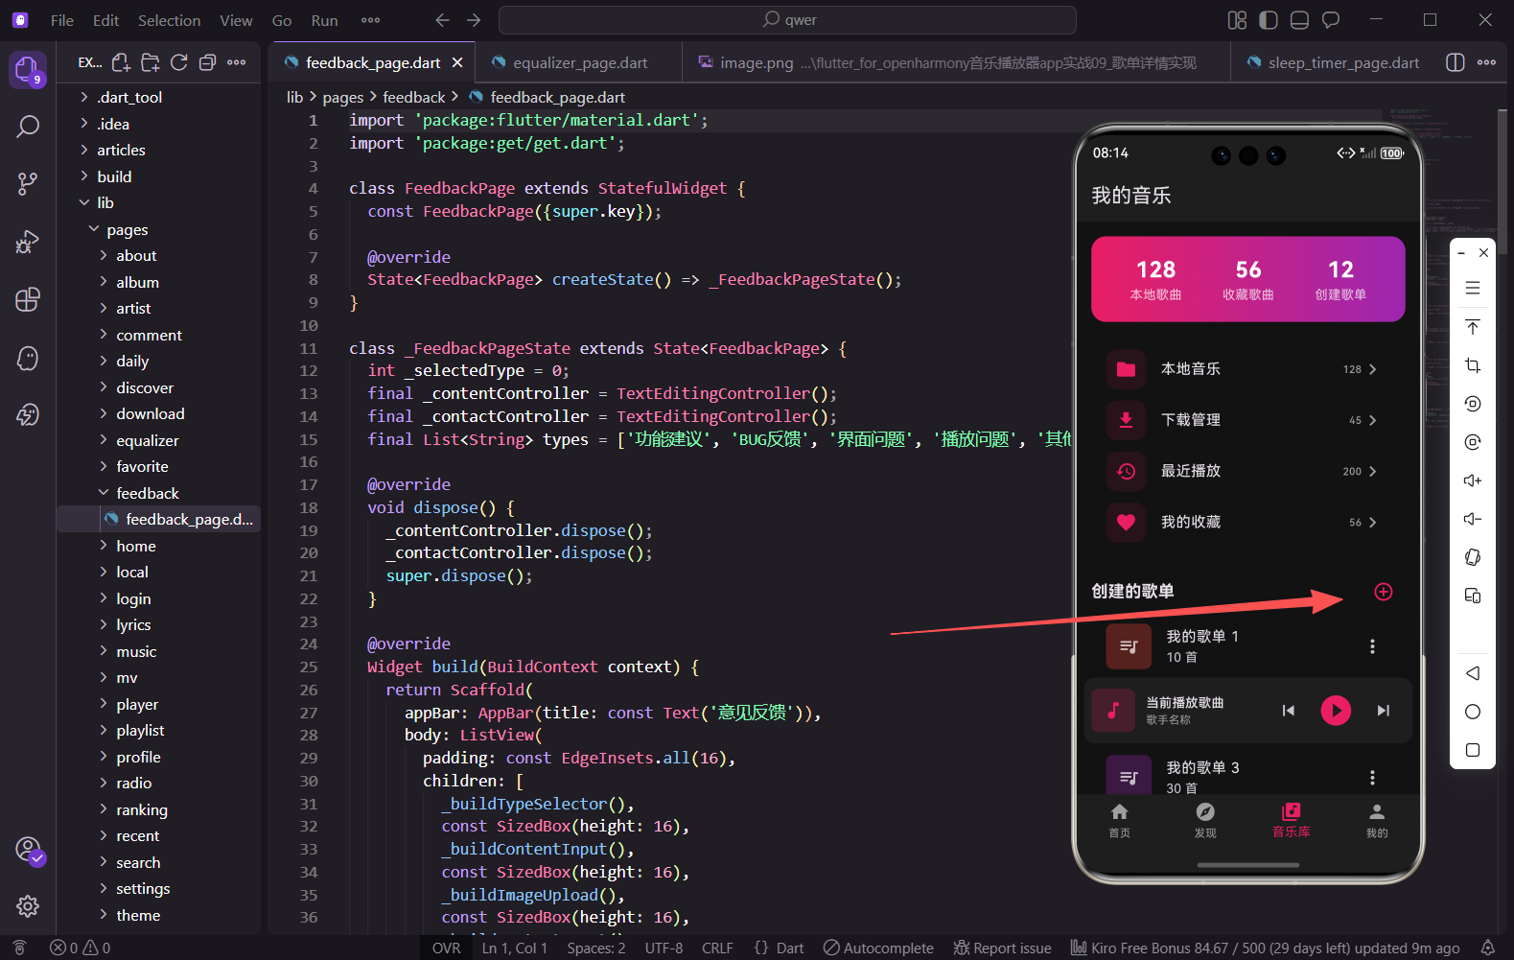Select feedback_page.dart file in tree

pos(159,519)
